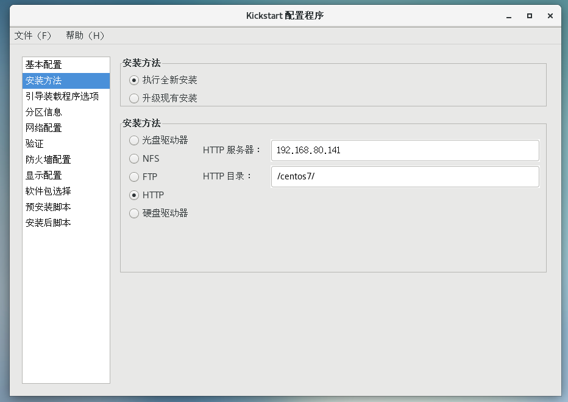Viewport: 568px width, 402px height.
Task: Maximize the Kickstart 配置程序 window
Action: click(x=530, y=16)
